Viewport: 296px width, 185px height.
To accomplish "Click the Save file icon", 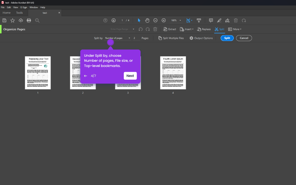I will tap(4, 20).
